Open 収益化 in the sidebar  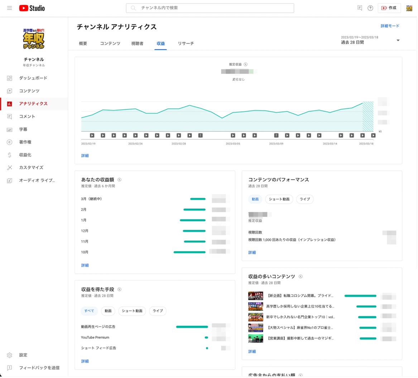click(x=25, y=155)
